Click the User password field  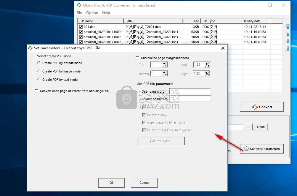[190, 91]
